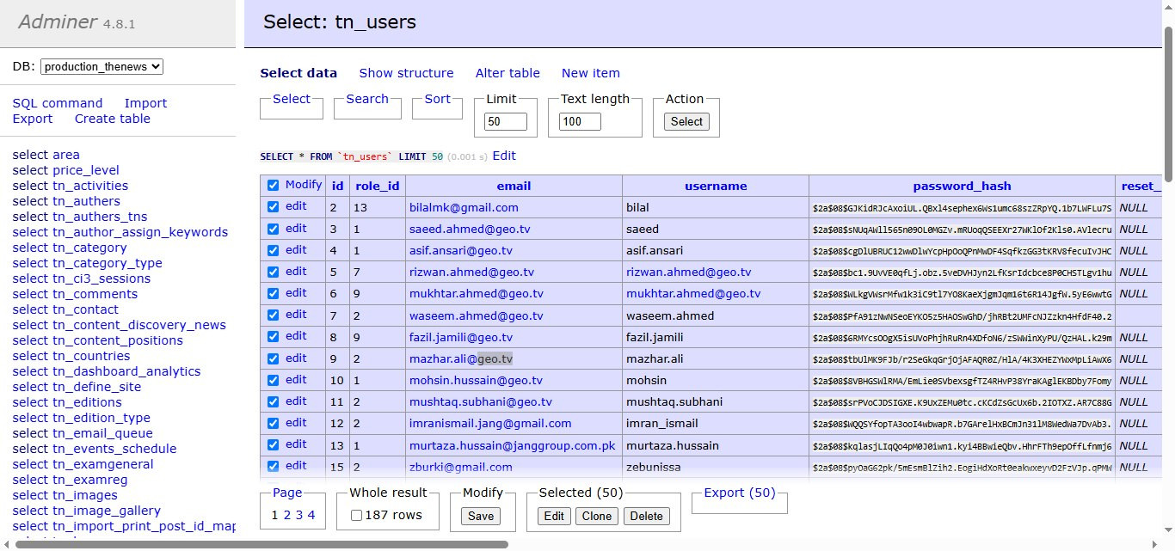Uncheck the row checkbox for imranismail.jang@gmail.com
1175x551 pixels.
274,423
